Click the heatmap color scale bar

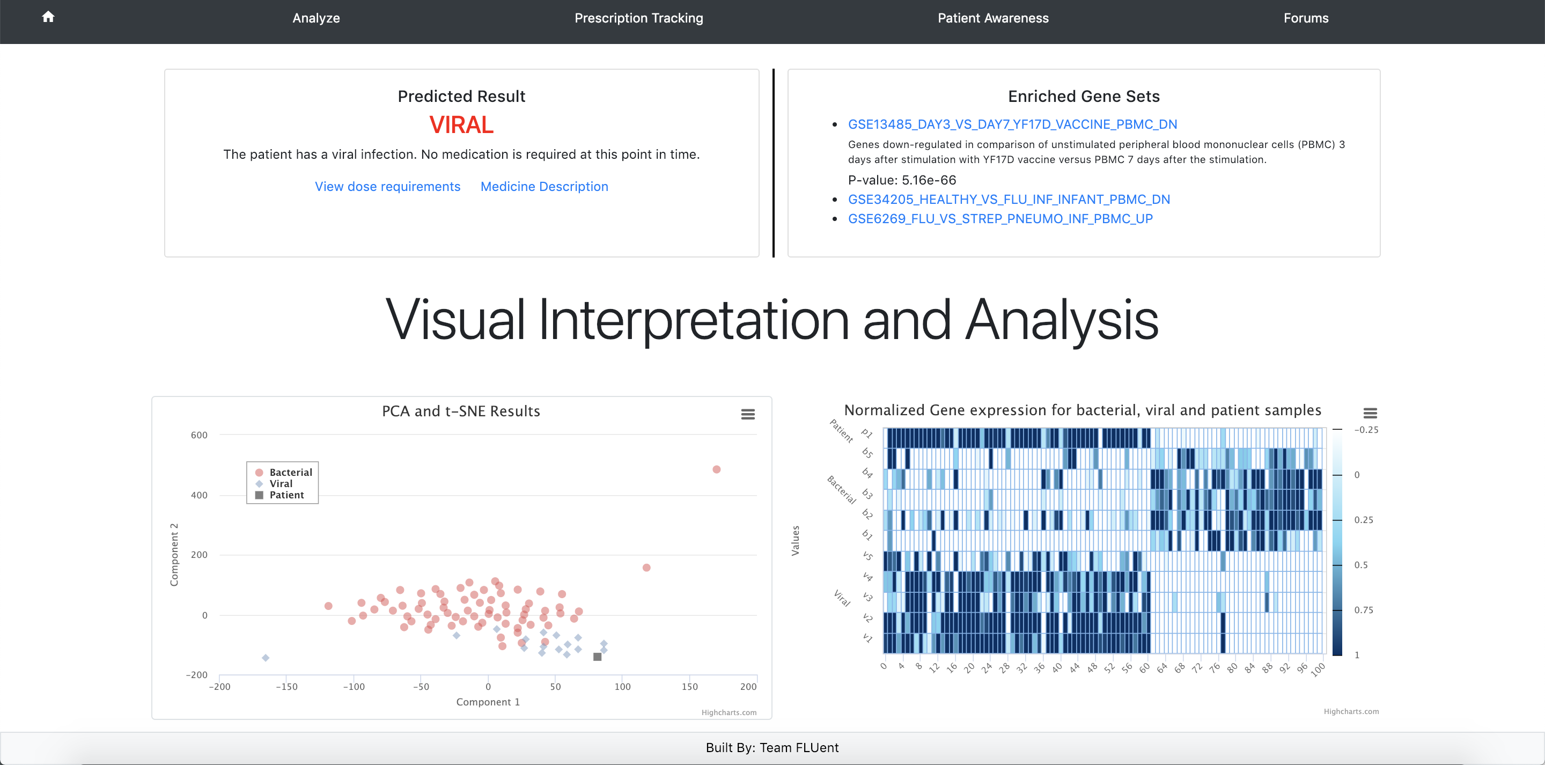click(1337, 542)
